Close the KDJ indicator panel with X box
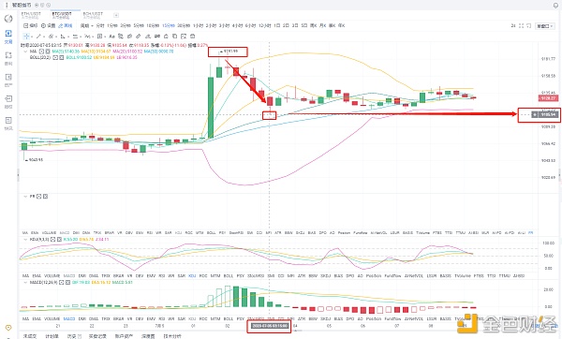The image size is (562, 339). pyautogui.click(x=59, y=240)
